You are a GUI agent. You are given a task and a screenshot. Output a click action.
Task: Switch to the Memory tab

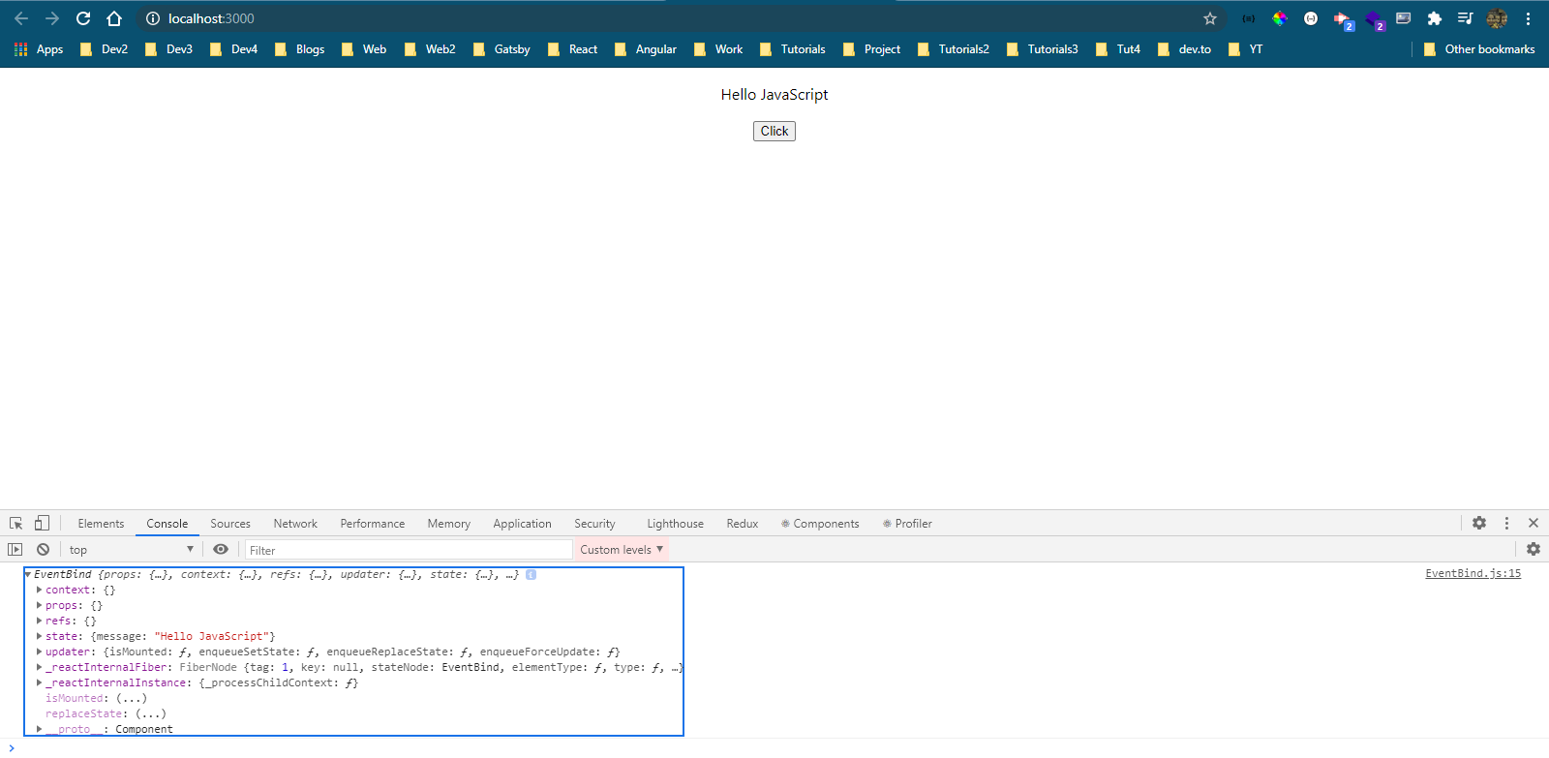click(x=449, y=524)
